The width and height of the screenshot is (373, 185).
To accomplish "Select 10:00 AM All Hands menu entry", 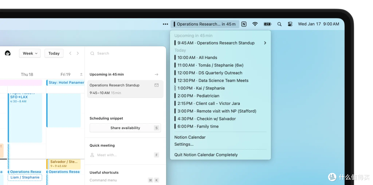I will [220, 58].
